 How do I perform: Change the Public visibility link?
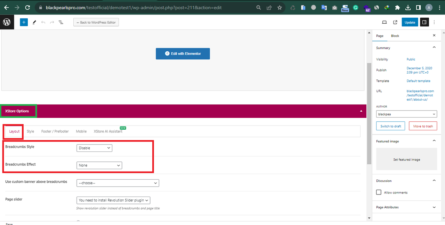pyautogui.click(x=411, y=59)
